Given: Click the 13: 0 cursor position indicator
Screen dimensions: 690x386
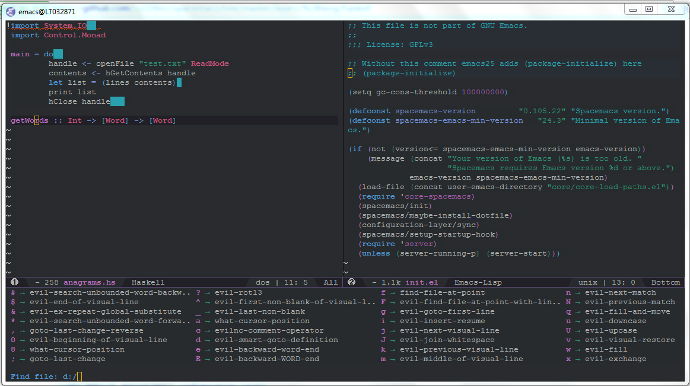Looking at the screenshot, I should (624, 282).
